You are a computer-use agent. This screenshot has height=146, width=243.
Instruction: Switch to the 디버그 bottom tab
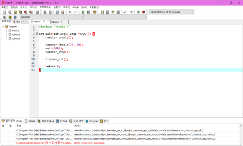[62, 121]
